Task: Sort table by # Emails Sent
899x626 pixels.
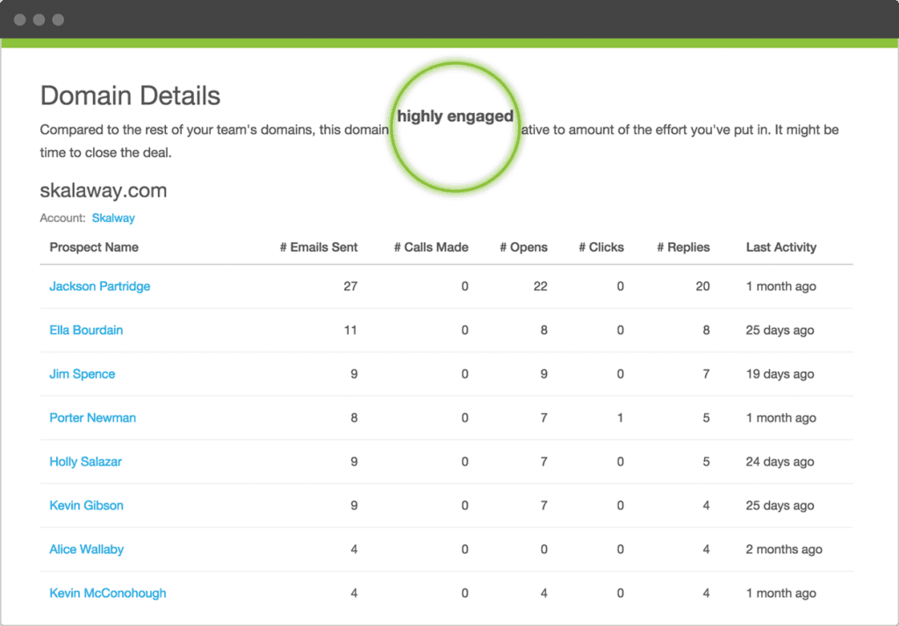Action: click(318, 247)
